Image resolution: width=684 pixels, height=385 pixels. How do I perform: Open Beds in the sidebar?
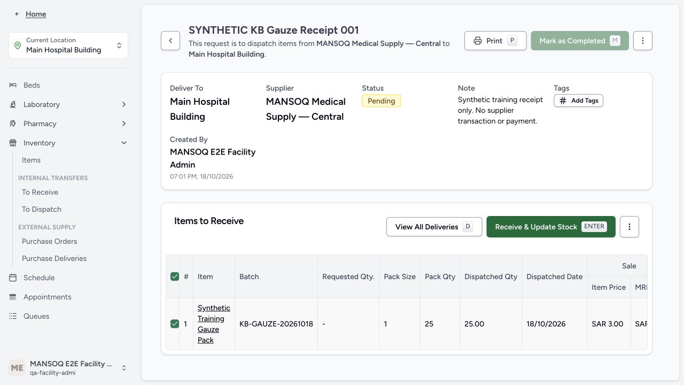point(32,85)
